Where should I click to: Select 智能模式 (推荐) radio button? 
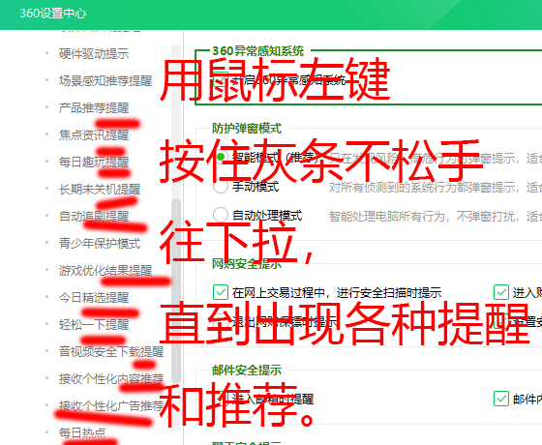[x=221, y=157]
